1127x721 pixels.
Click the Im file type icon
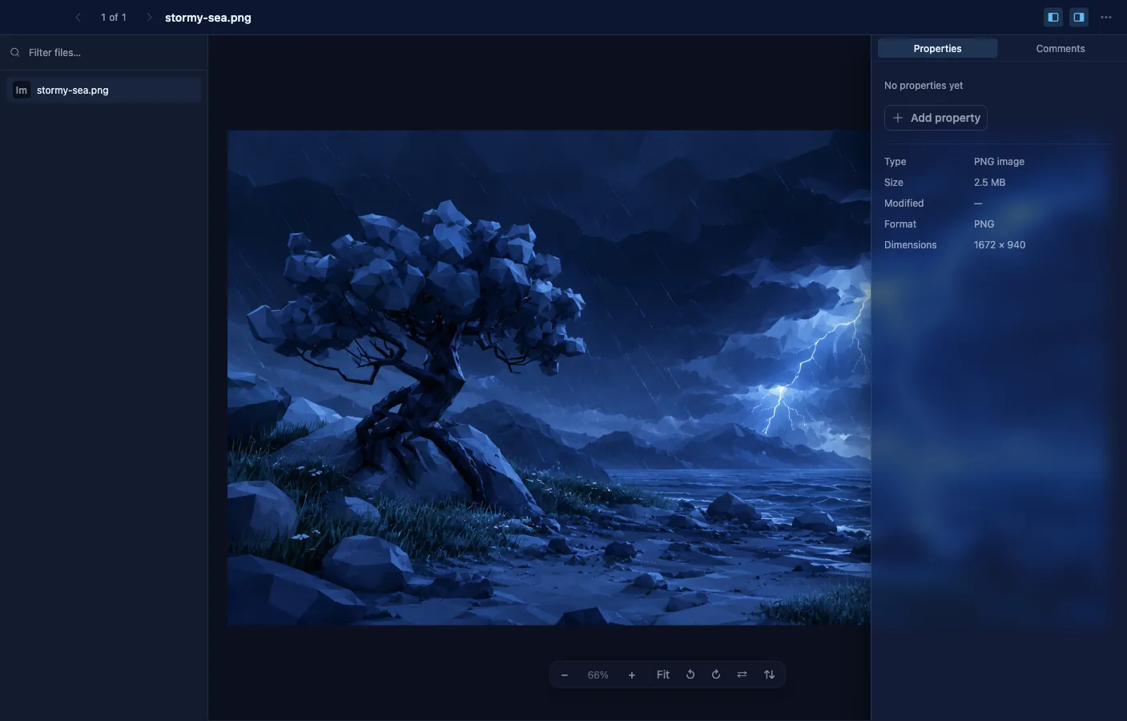click(22, 90)
